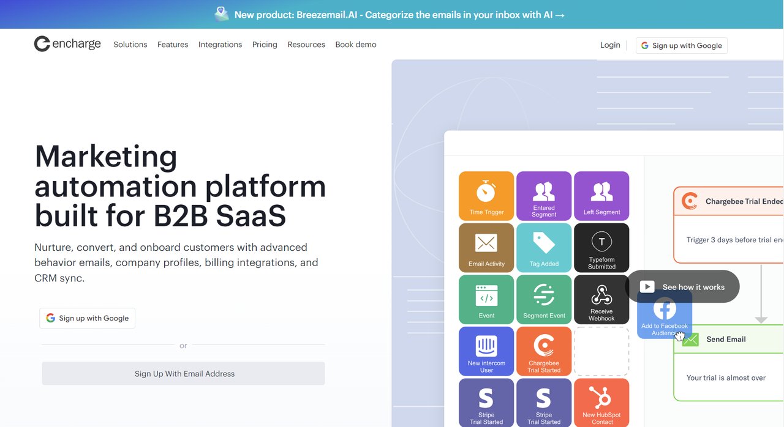Viewport: 784px width, 427px height.
Task: Click 'Your trial is almost over' text
Action: tap(726, 377)
